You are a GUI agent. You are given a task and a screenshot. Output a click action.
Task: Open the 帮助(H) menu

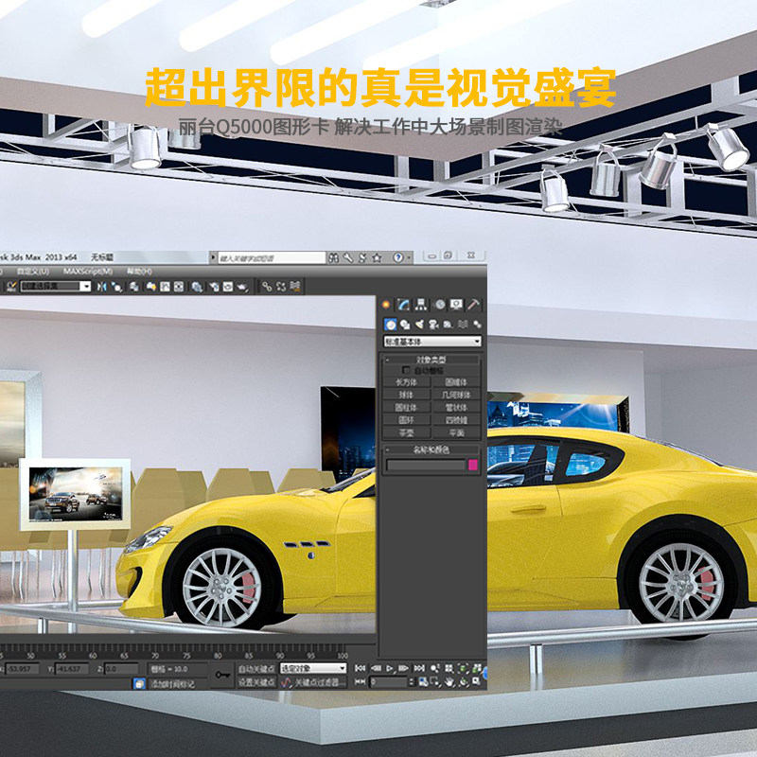click(x=139, y=272)
